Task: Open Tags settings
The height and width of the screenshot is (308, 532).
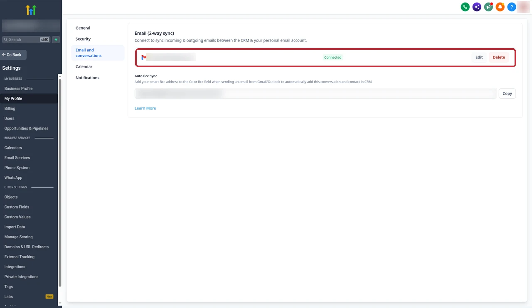Action: click(9, 287)
